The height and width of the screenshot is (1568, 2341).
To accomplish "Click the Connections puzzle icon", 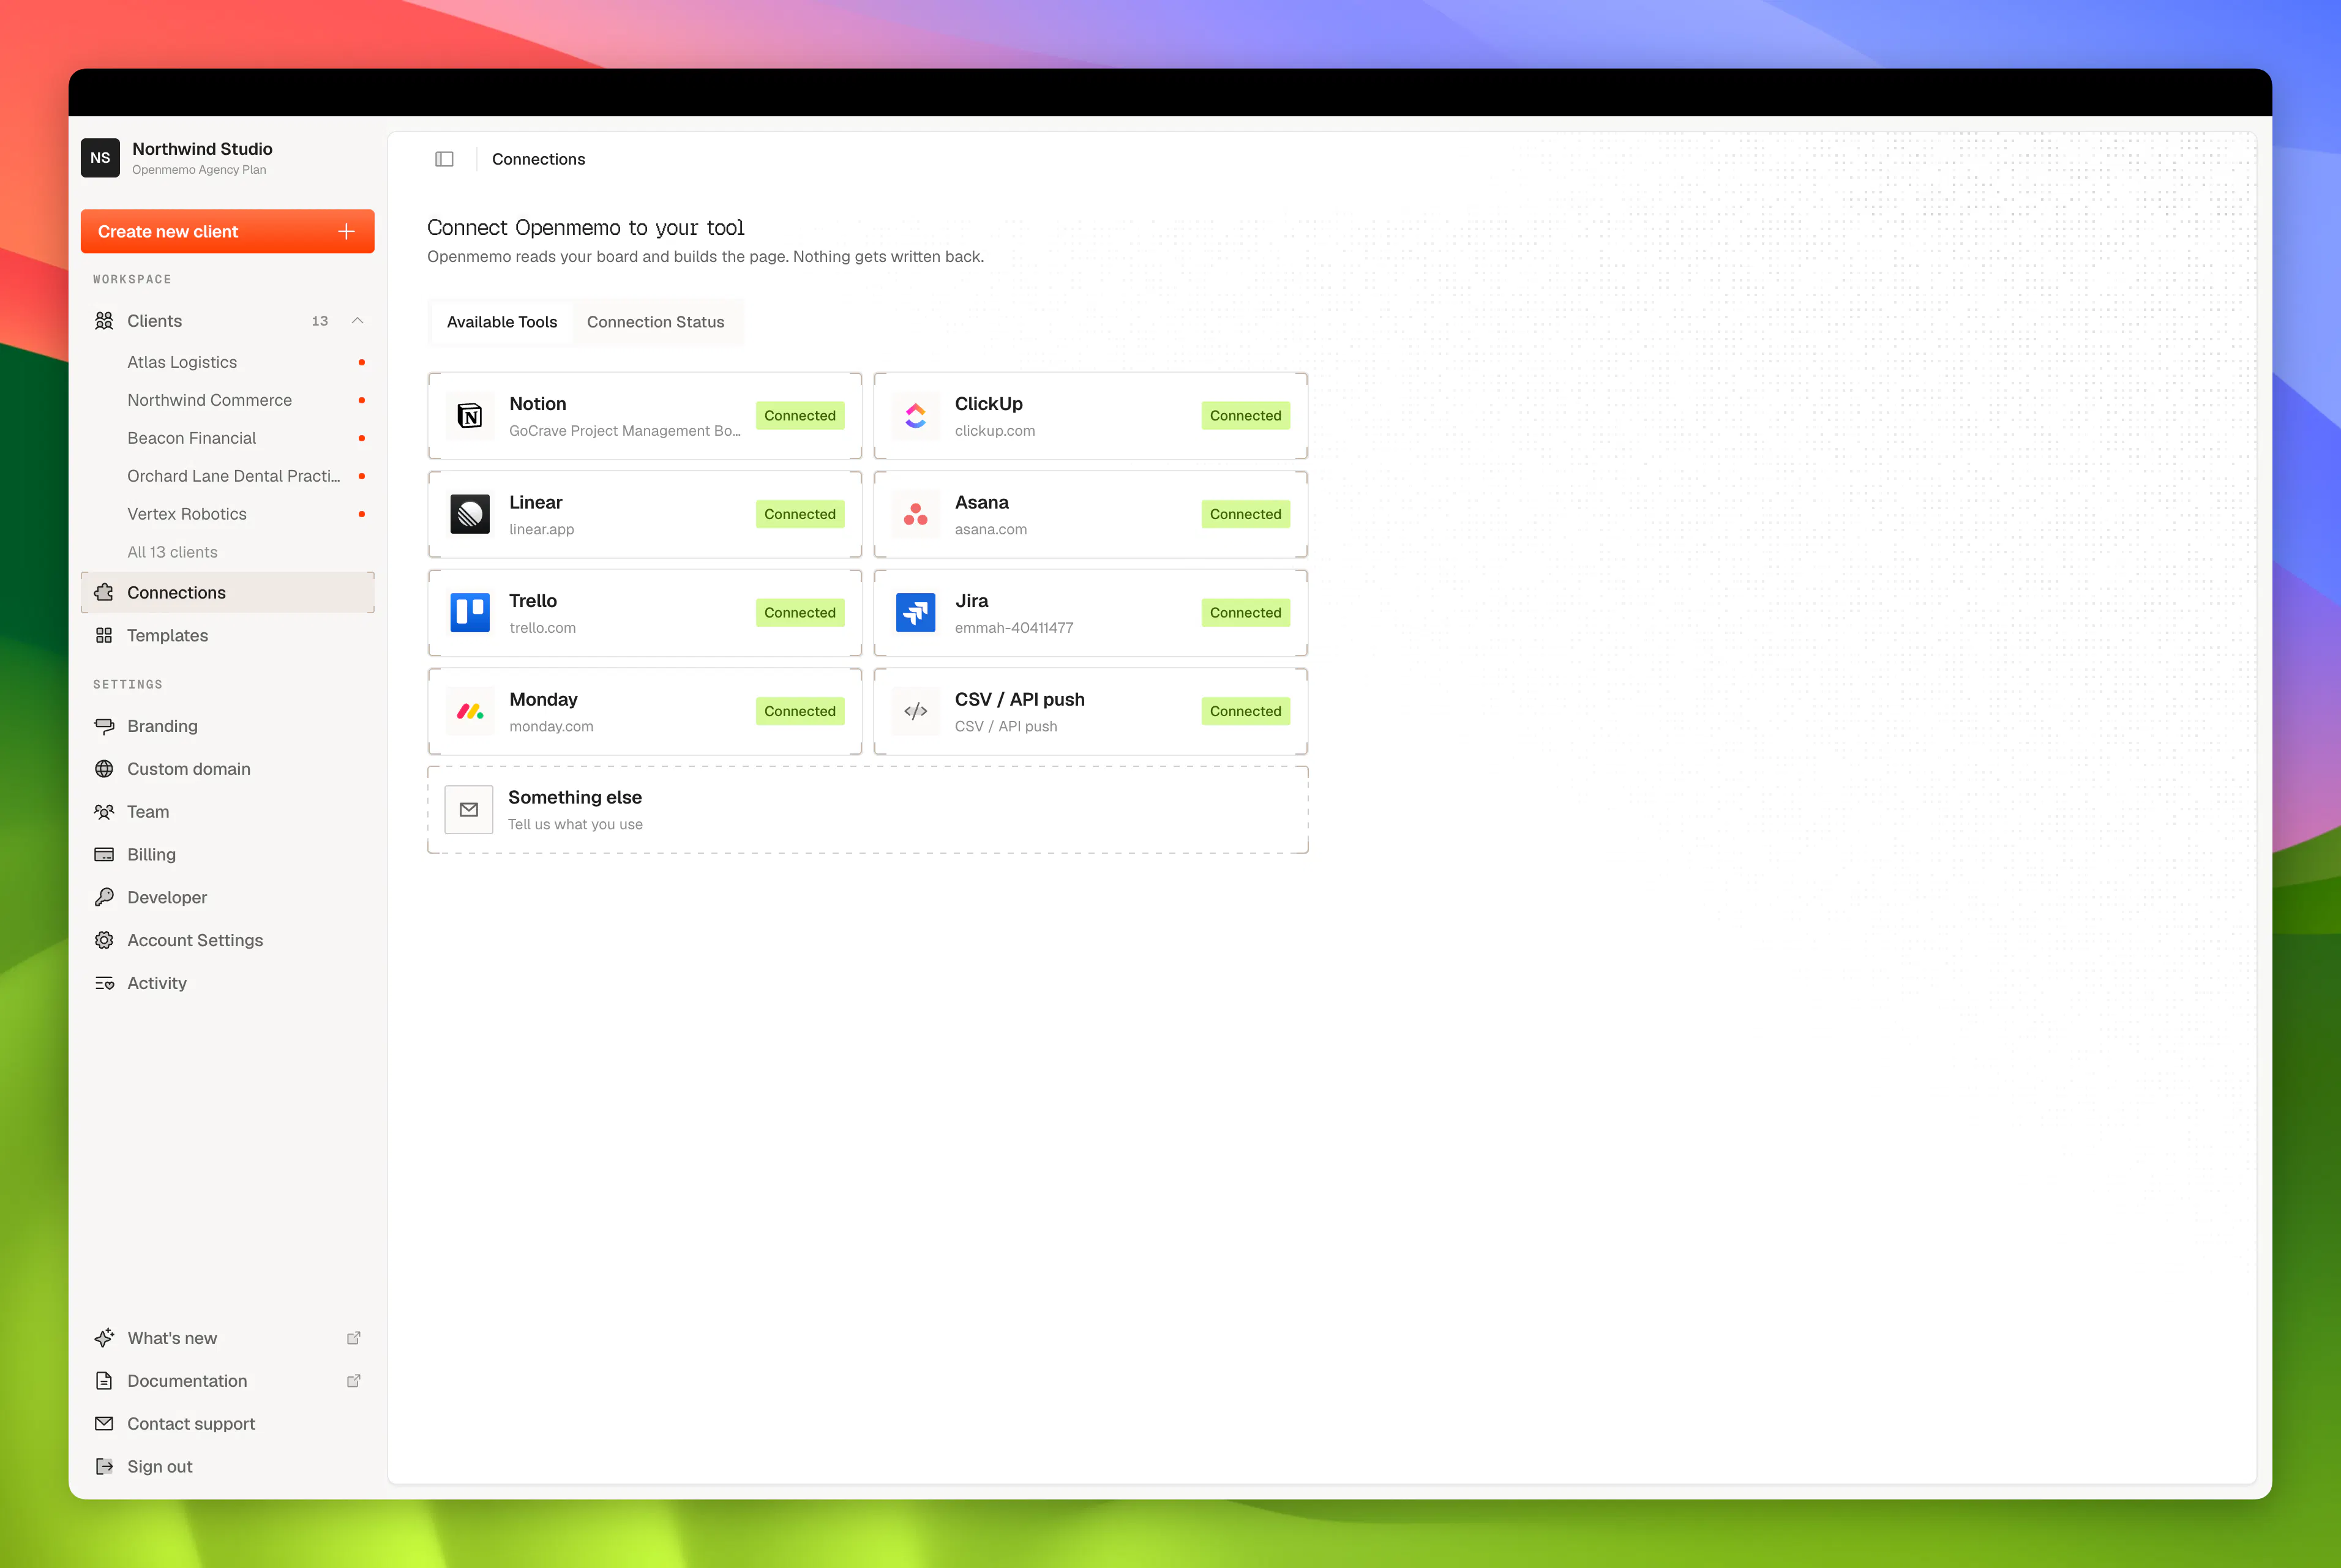I will [x=104, y=593].
